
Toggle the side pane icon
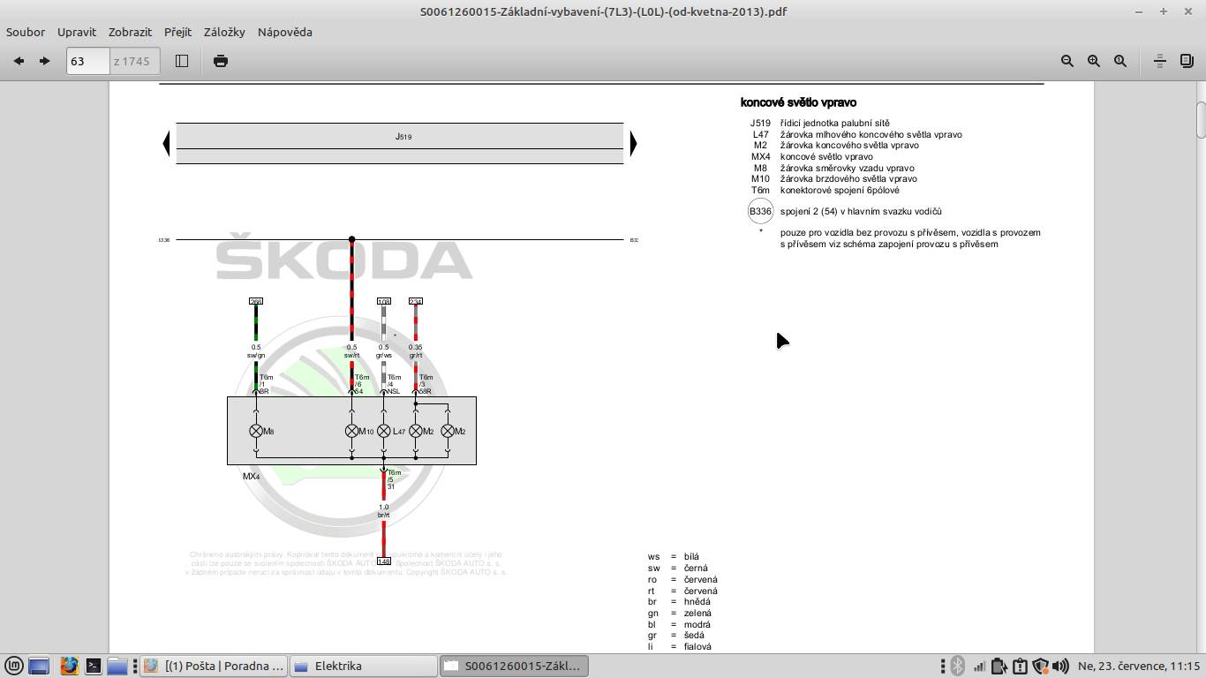pos(182,61)
